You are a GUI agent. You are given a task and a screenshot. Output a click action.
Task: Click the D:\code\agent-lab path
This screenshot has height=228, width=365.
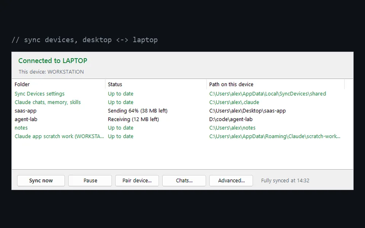click(x=231, y=119)
